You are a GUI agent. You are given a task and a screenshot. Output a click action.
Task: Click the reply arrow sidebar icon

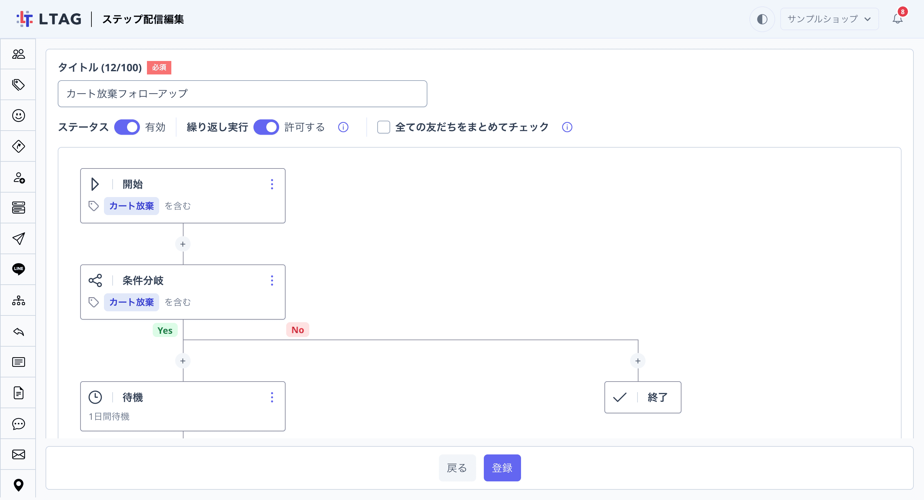coord(18,331)
